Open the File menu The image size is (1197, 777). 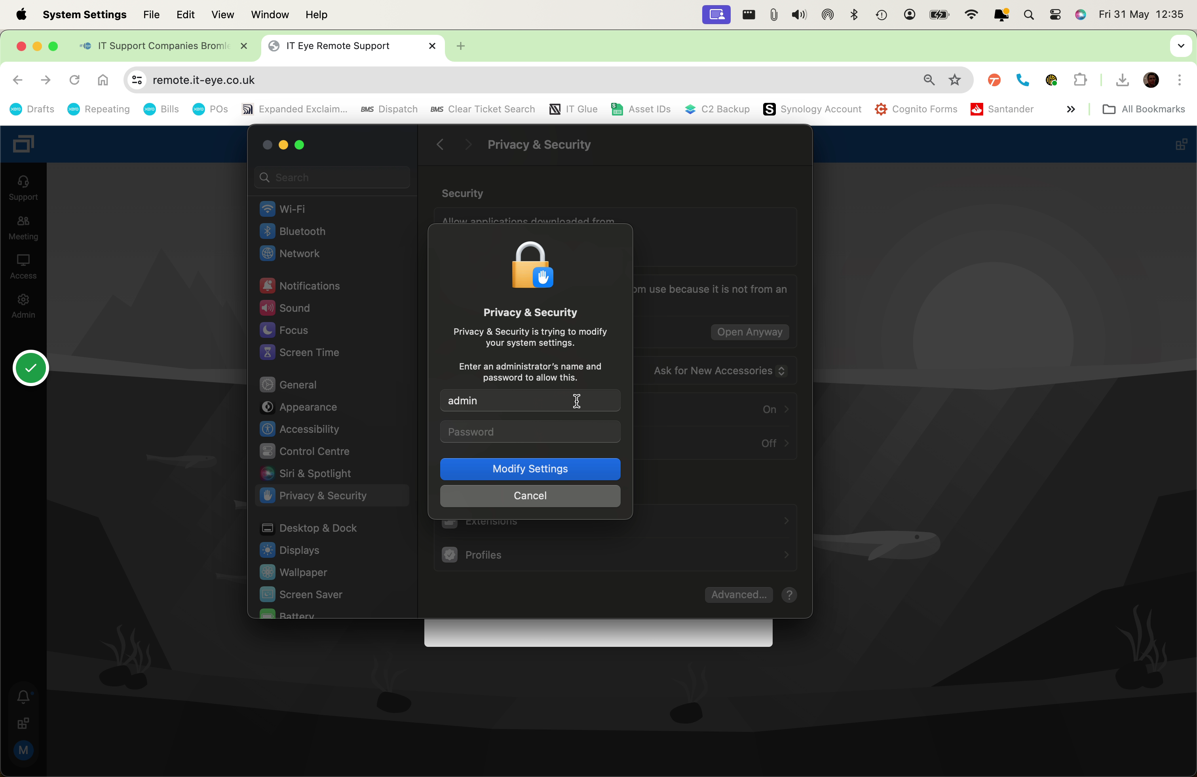pyautogui.click(x=151, y=14)
